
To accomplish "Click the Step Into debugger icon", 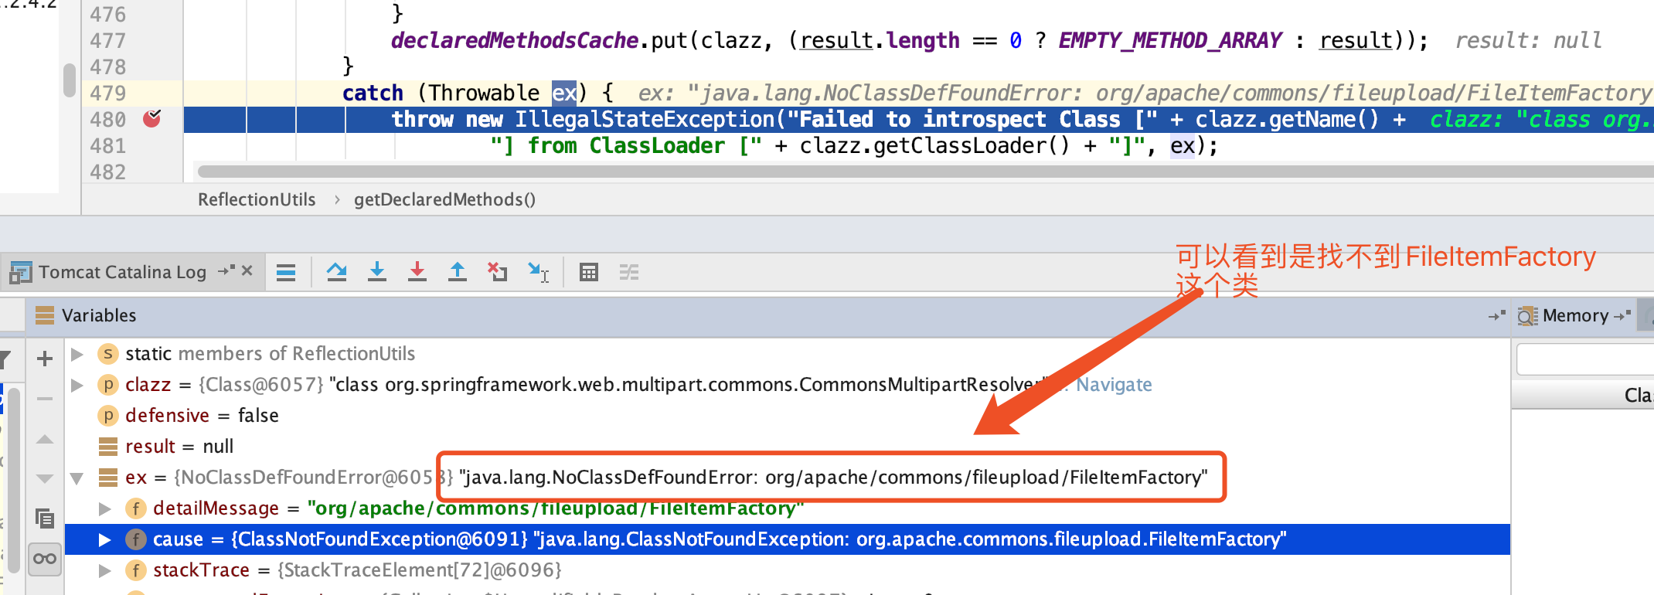I will point(377,272).
